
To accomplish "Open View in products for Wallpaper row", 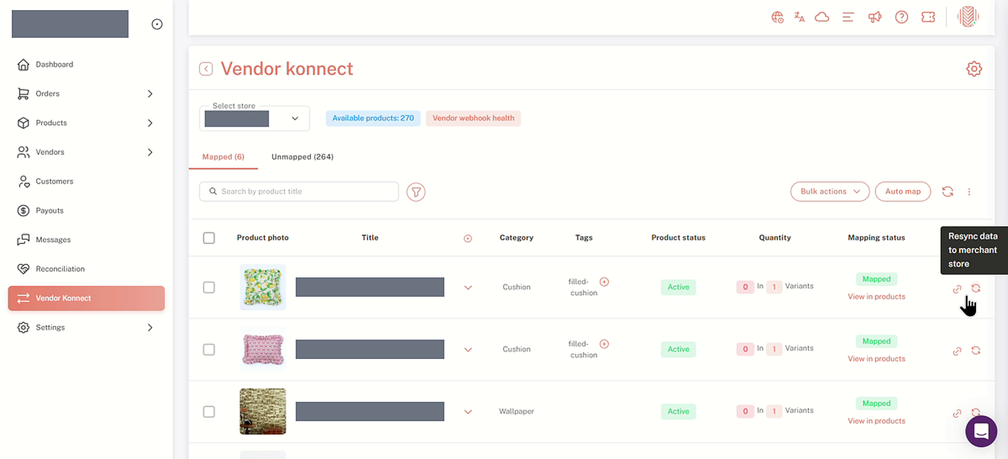I will coord(876,421).
